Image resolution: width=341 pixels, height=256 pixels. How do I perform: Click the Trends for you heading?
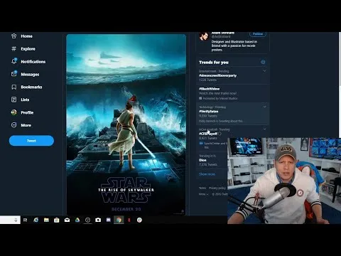214,63
